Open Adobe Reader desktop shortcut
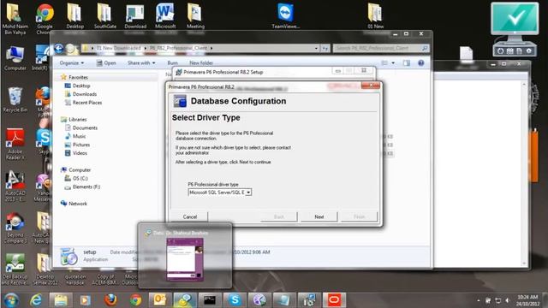This screenshot has height=308, width=548. click(15, 144)
